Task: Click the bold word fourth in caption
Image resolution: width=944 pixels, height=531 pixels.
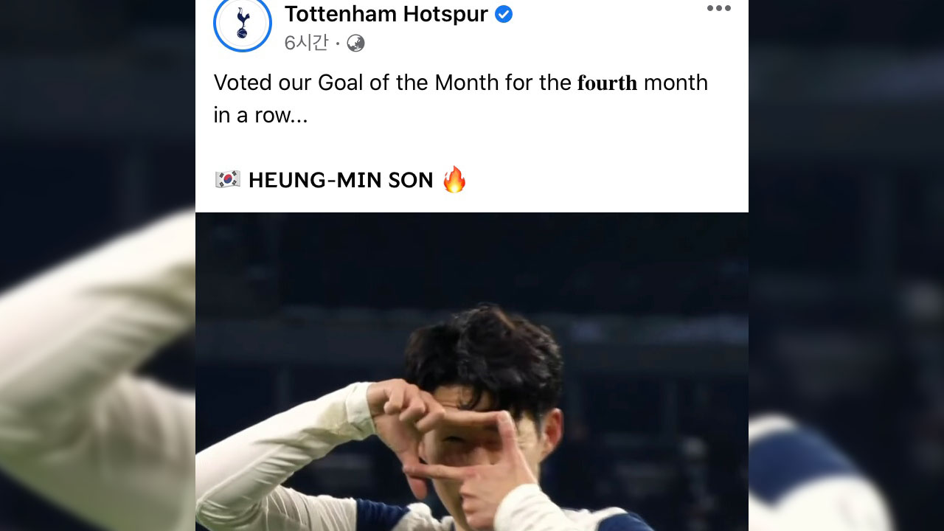Action: point(607,83)
